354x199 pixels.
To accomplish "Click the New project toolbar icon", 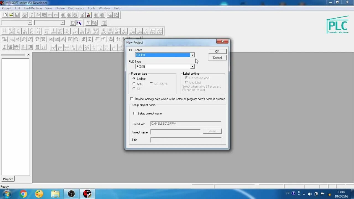I will 5,15.
